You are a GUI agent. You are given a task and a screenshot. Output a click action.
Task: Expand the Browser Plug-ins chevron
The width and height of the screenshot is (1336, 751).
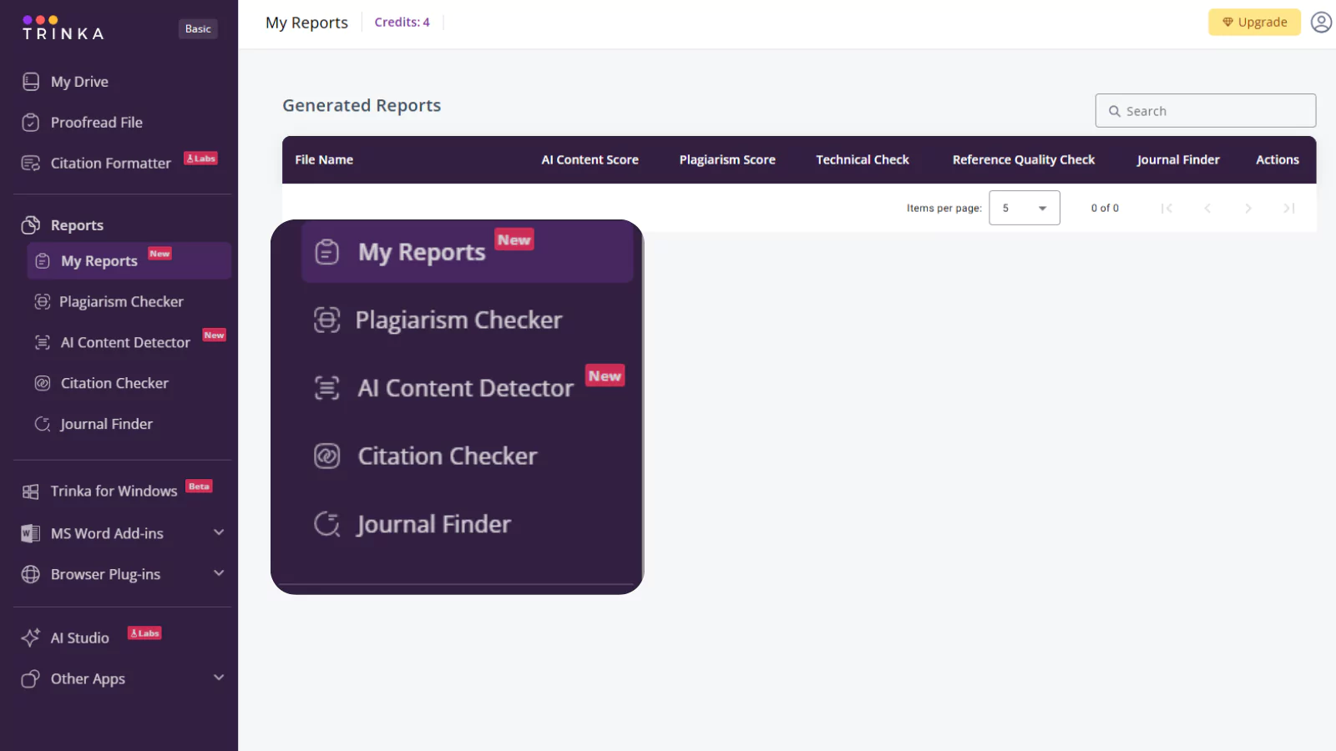pyautogui.click(x=219, y=573)
